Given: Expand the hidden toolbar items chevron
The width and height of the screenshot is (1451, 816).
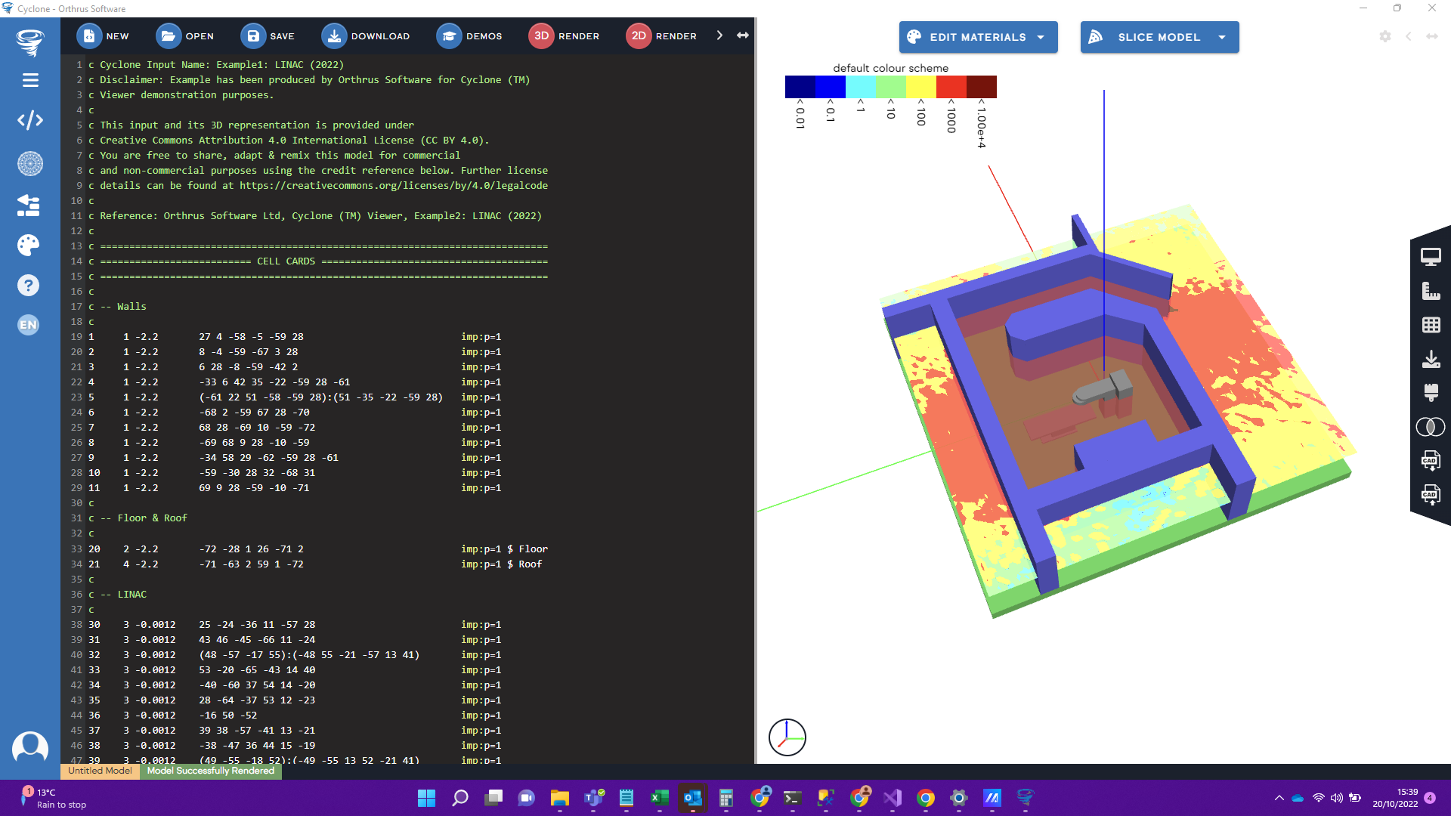Looking at the screenshot, I should tap(719, 35).
